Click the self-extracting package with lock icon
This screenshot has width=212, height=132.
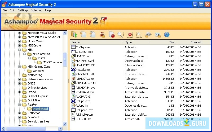102,35
